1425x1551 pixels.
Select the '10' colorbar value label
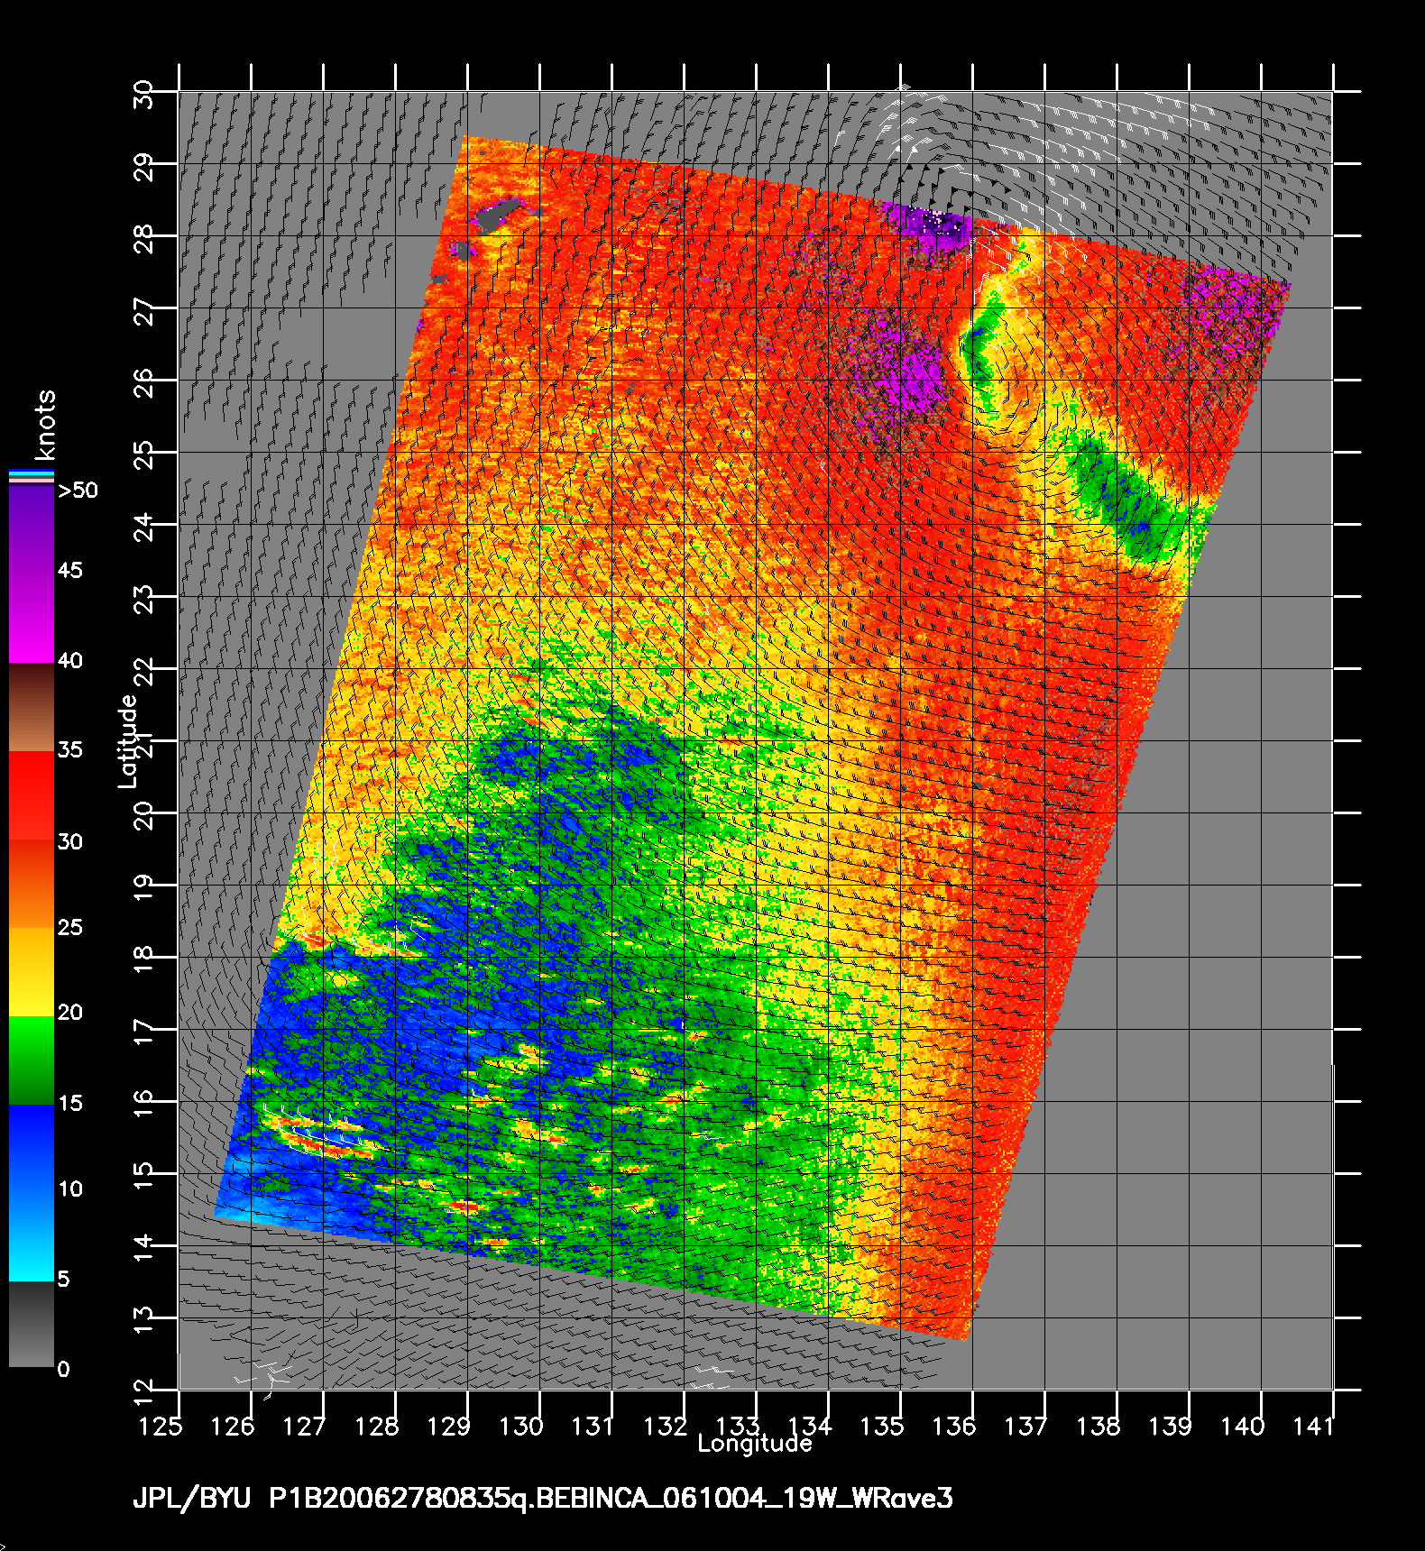(70, 1189)
